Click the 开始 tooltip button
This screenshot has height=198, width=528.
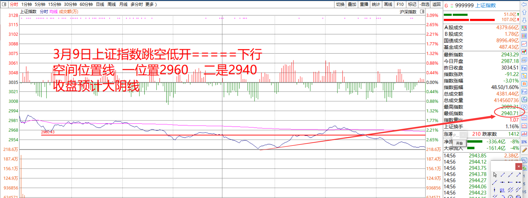[x=459, y=143]
